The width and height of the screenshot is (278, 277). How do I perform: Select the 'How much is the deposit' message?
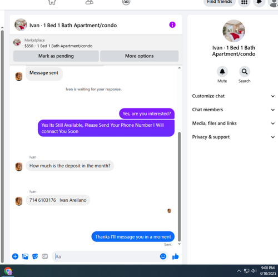pos(69,166)
